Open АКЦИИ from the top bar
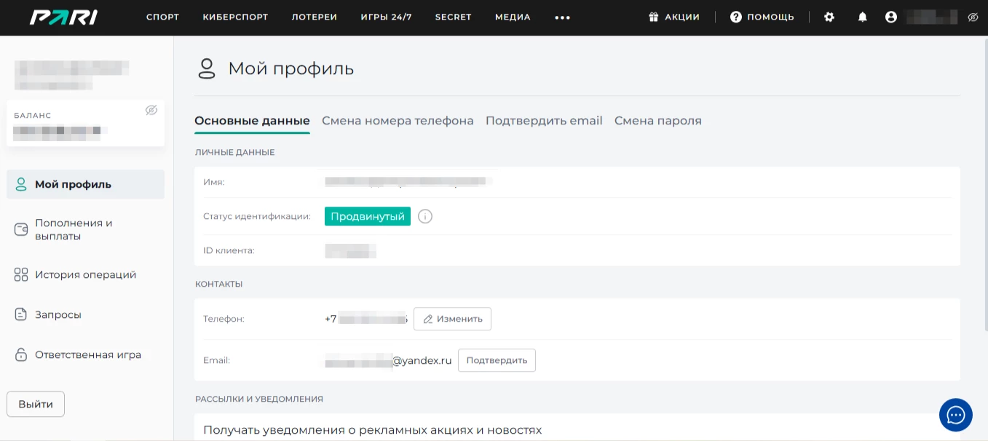The width and height of the screenshot is (988, 441). (x=674, y=17)
